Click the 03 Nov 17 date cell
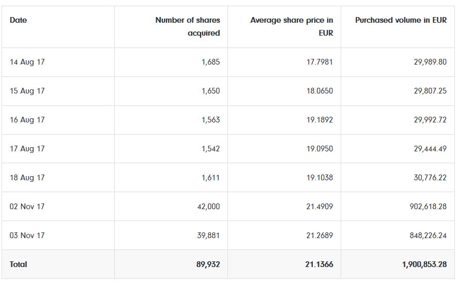This screenshot has height=282, width=458. point(27,236)
